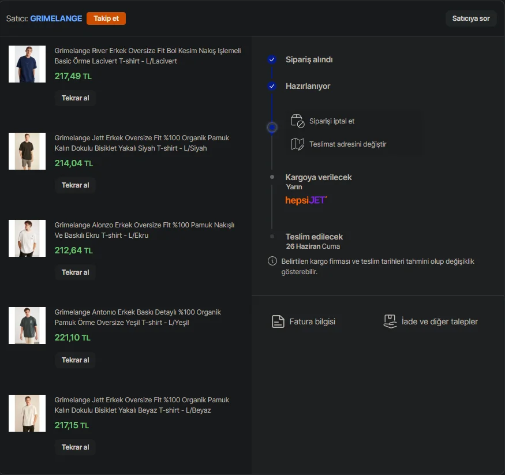Click the Kargoya verilecek status label
Viewport: 505px width, 475px height.
[319, 177]
